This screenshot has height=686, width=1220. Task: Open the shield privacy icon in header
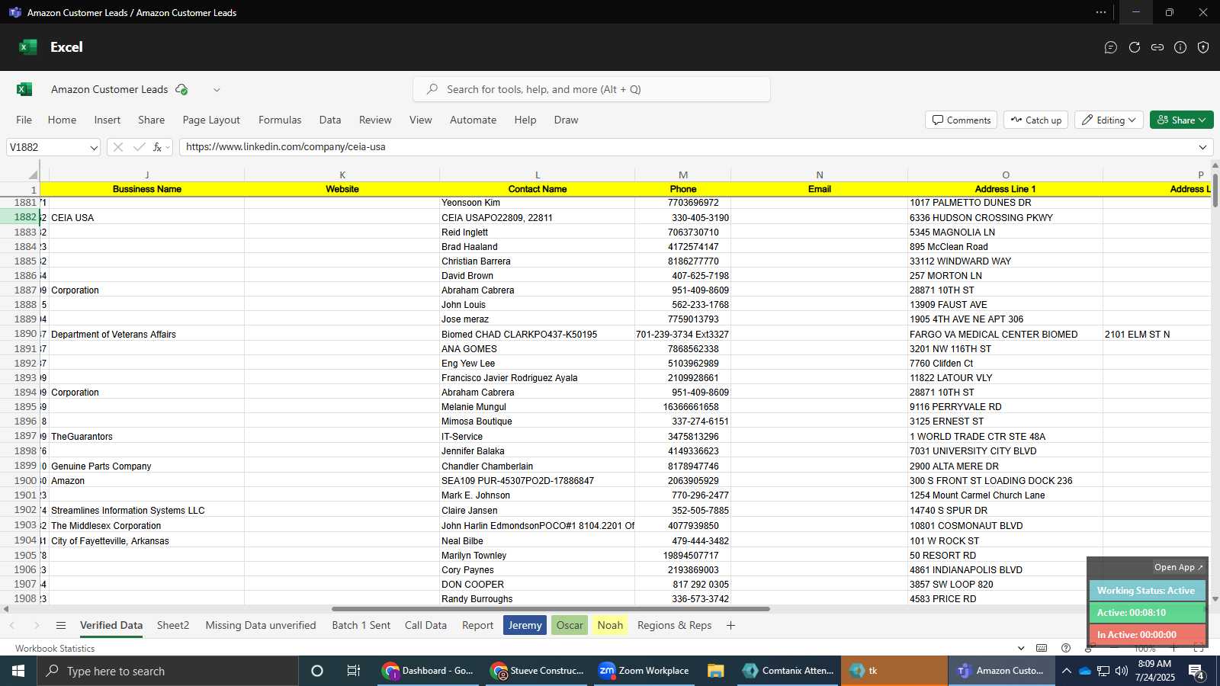tap(1203, 47)
